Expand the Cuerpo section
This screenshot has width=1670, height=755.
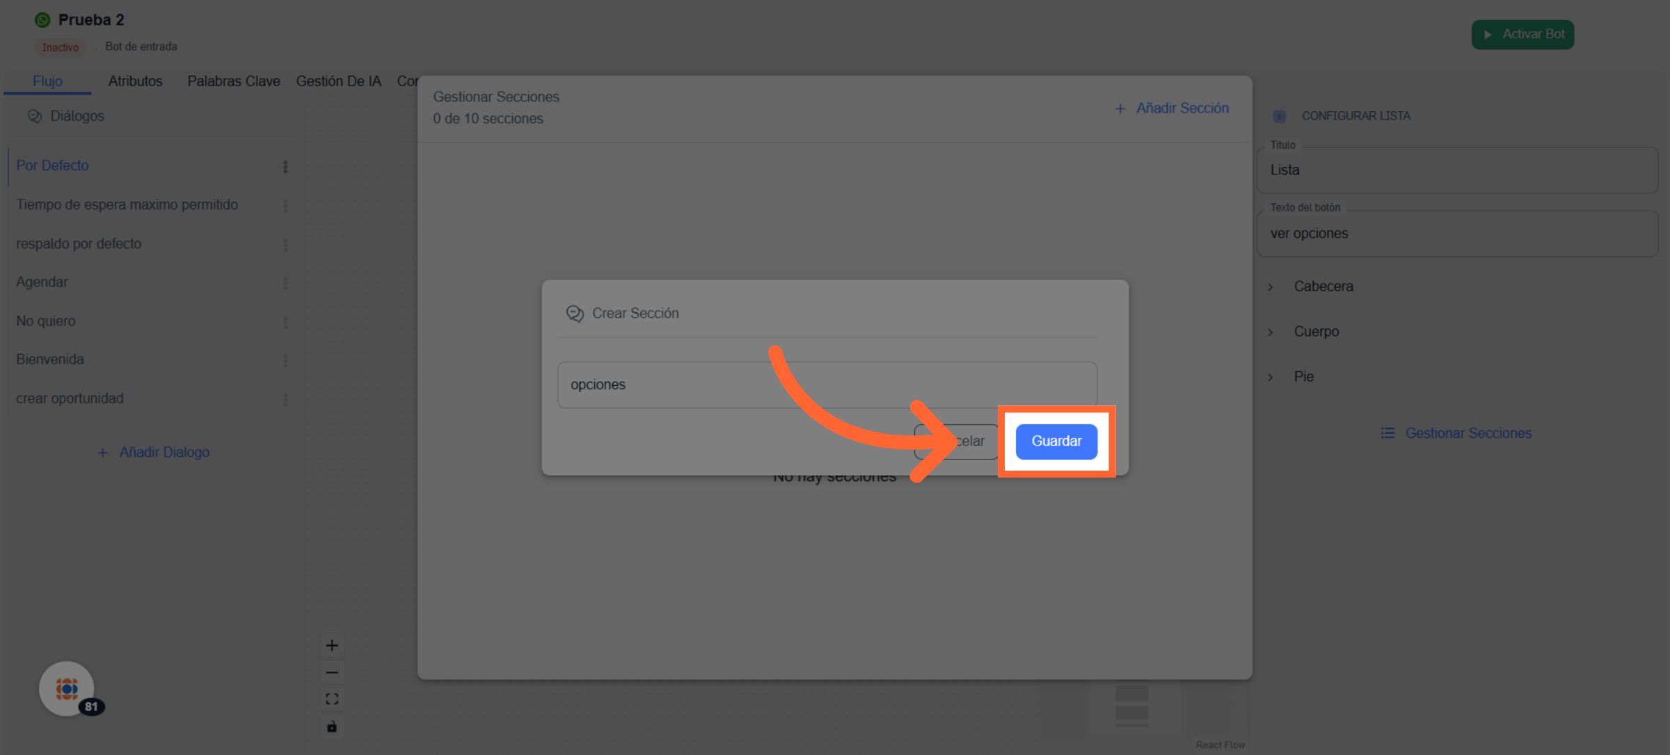click(x=1316, y=332)
